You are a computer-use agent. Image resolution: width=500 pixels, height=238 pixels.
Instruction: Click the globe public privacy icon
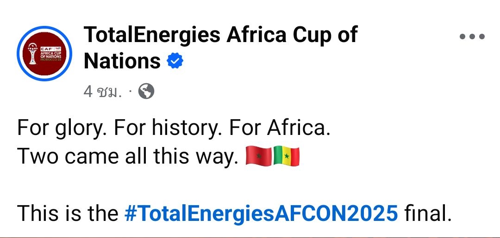point(146,92)
